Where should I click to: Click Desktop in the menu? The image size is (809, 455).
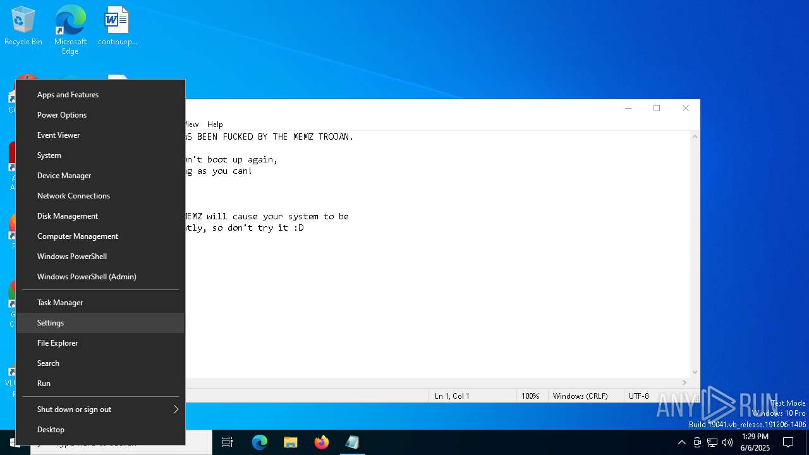click(100, 430)
